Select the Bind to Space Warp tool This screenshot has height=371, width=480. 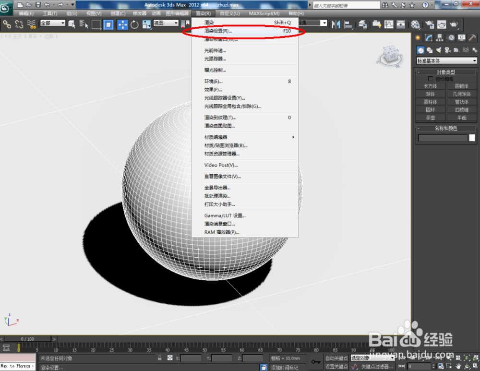(x=31, y=24)
